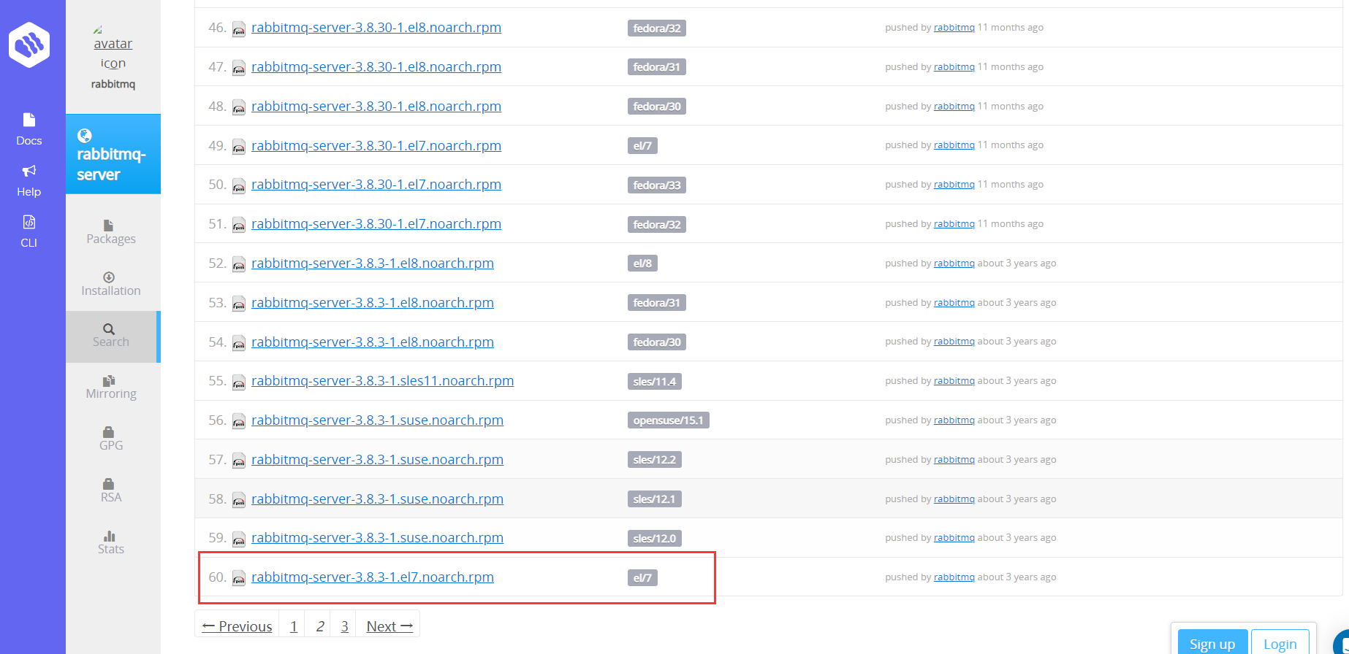Click the rpm icon on row 46
This screenshot has width=1349, height=654.
pyautogui.click(x=239, y=29)
